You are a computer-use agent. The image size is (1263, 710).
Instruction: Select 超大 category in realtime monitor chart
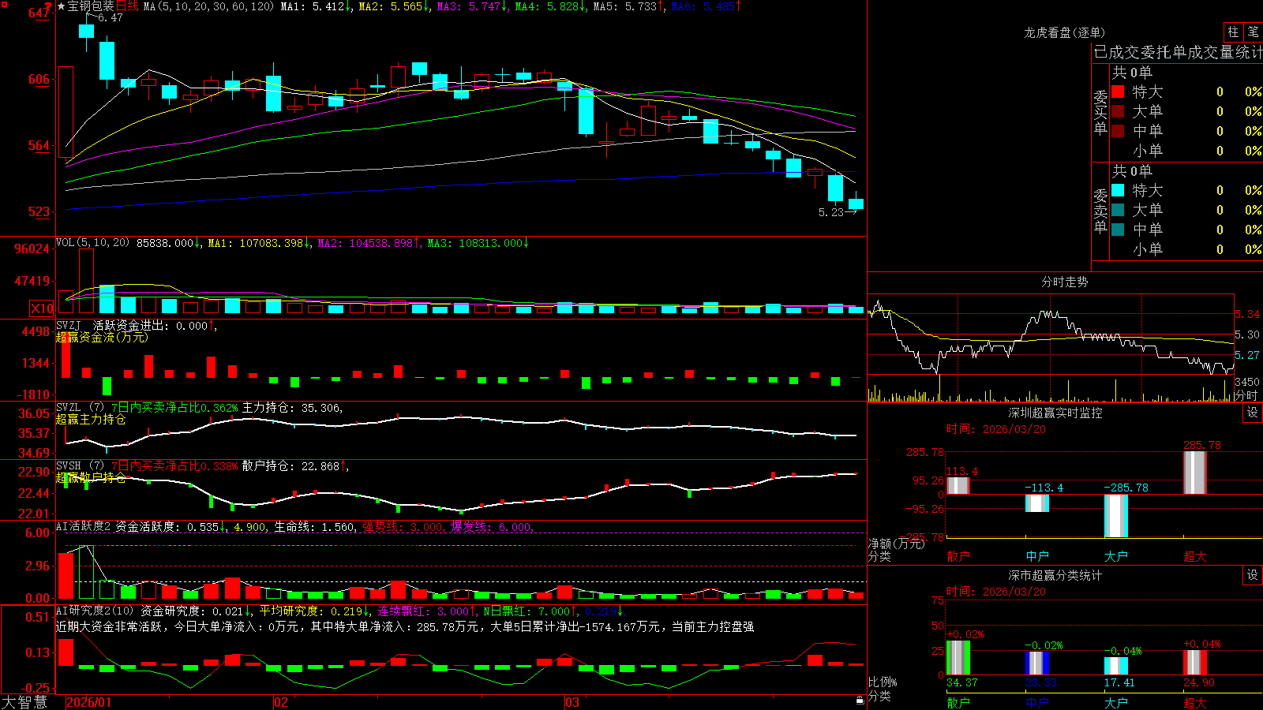(x=1195, y=556)
